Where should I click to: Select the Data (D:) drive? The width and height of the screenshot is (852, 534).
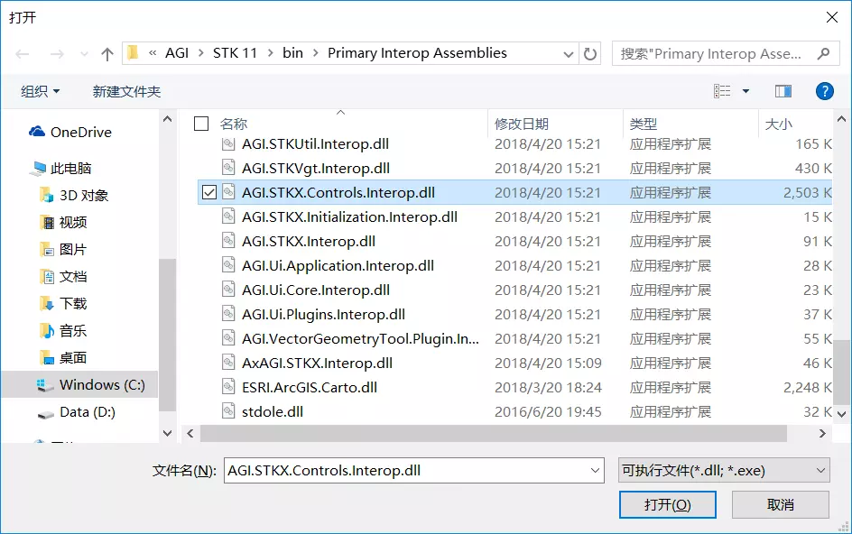pos(76,412)
